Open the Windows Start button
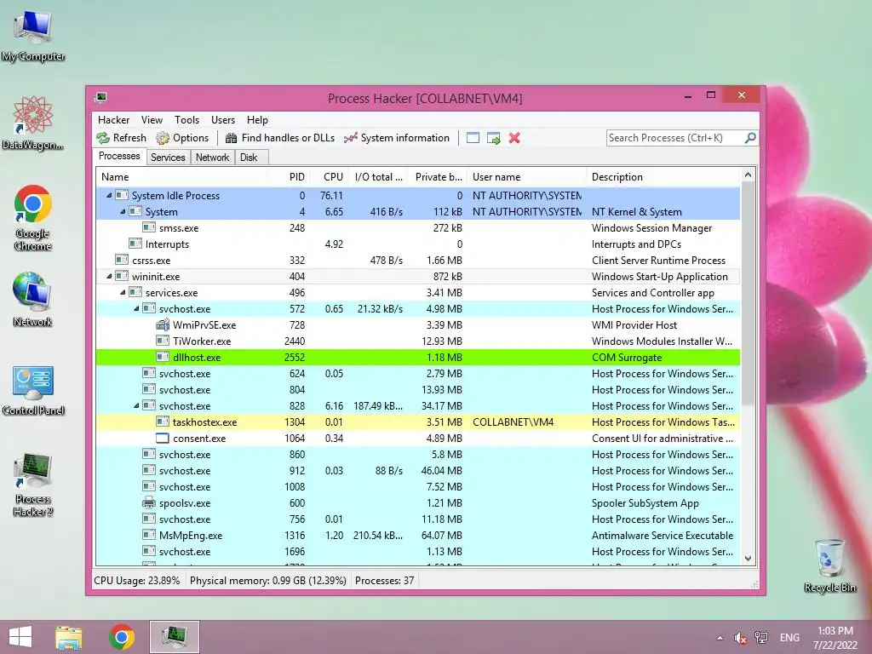 tap(20, 637)
